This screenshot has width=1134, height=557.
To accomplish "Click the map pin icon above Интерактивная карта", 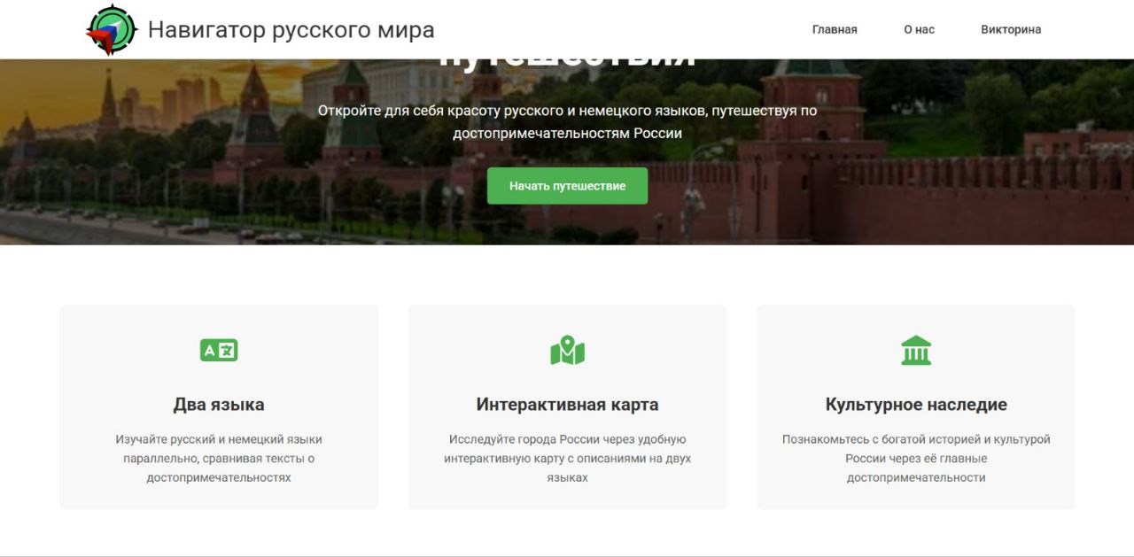I will [567, 351].
